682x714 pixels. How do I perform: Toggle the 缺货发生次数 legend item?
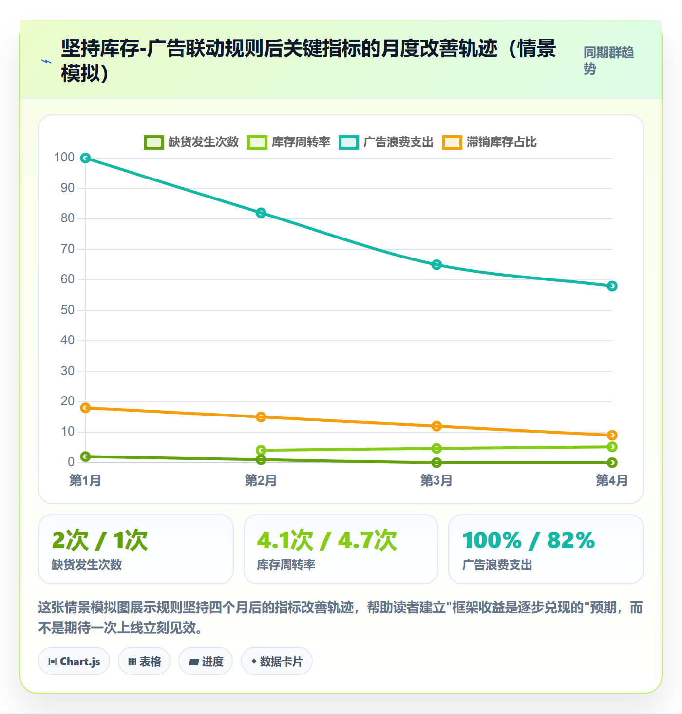pyautogui.click(x=191, y=142)
